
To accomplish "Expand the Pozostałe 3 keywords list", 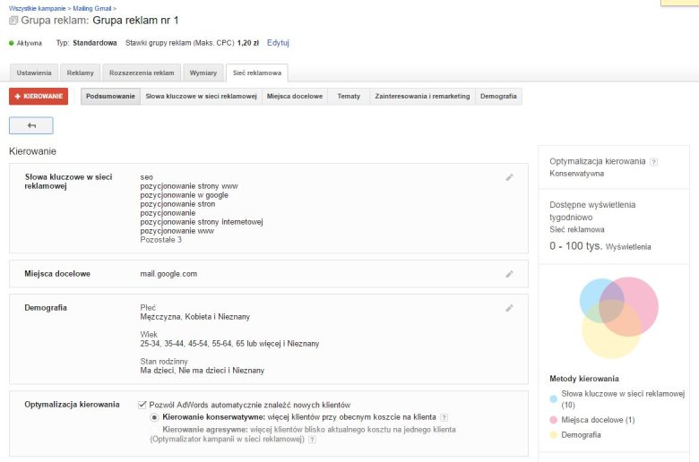I will point(160,240).
